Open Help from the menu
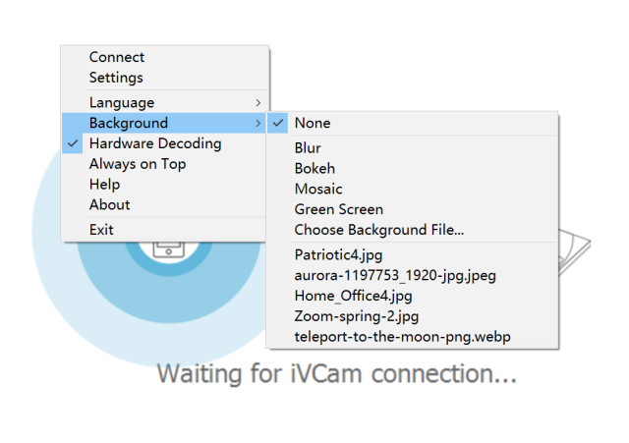629x443 pixels. [164, 185]
